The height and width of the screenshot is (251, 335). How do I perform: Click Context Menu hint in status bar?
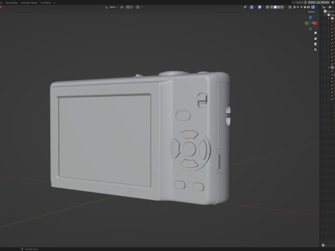coord(30,249)
